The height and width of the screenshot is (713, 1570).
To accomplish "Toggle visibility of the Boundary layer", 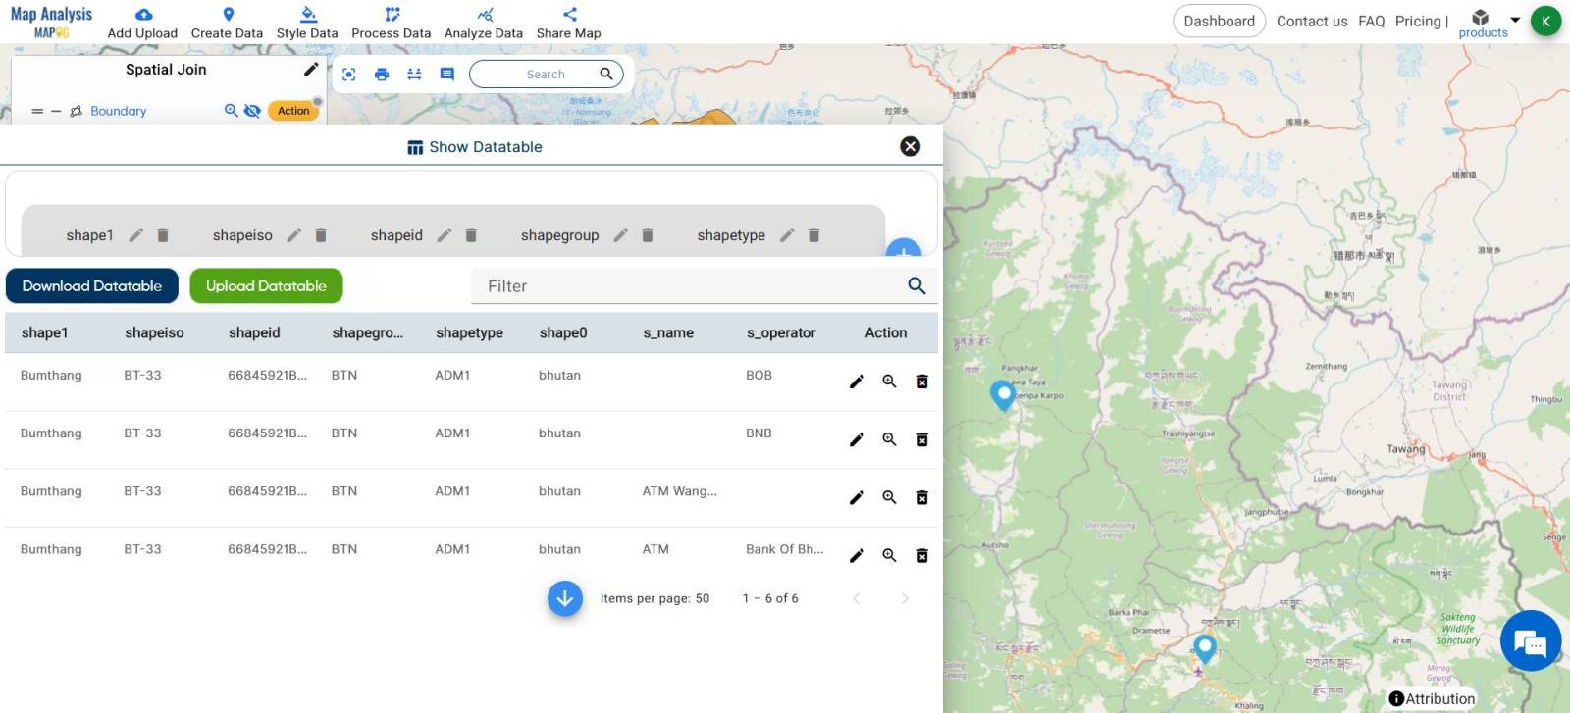I will 252,111.
